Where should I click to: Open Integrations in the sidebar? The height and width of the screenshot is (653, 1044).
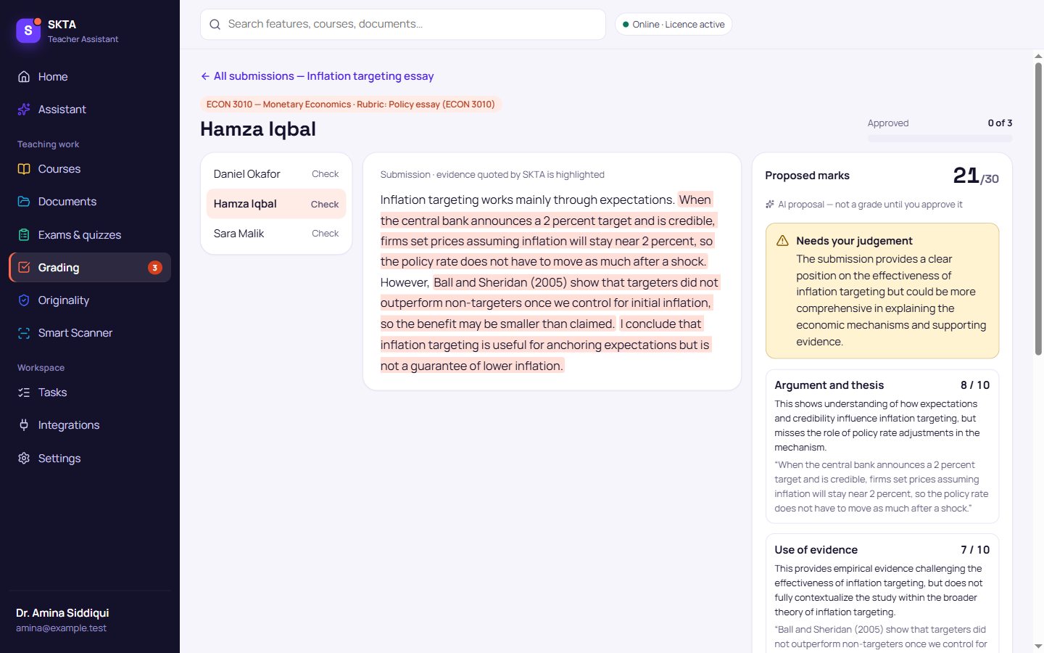point(90,425)
